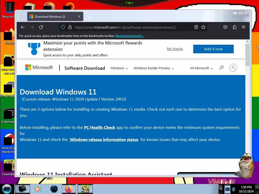Select the Firefox desktop shortcut
259x194 pixels.
pyautogui.click(x=9, y=37)
